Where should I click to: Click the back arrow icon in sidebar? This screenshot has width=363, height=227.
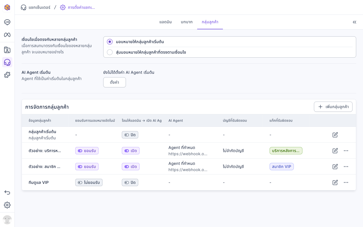coord(7,192)
